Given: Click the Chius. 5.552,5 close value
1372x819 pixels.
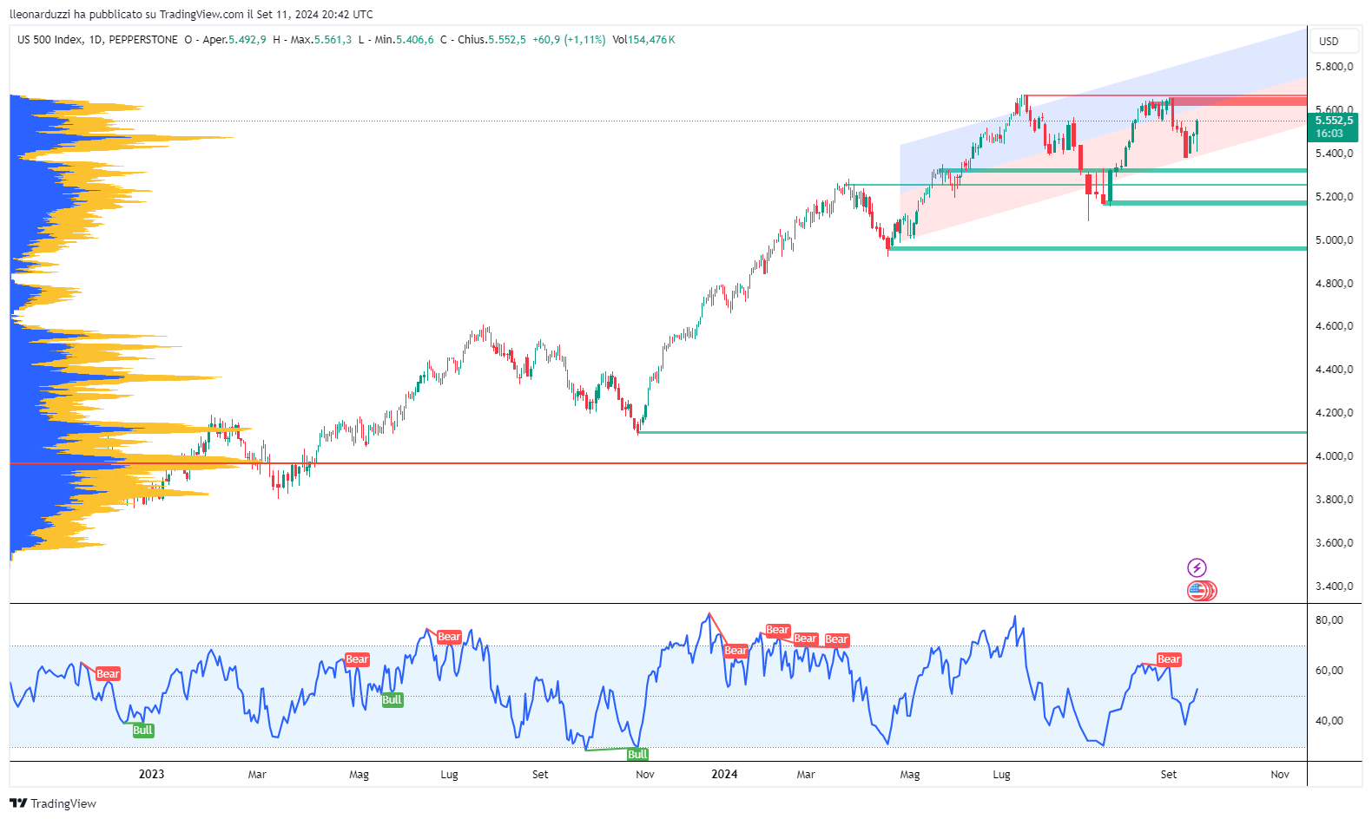Looking at the screenshot, I should pos(491,40).
